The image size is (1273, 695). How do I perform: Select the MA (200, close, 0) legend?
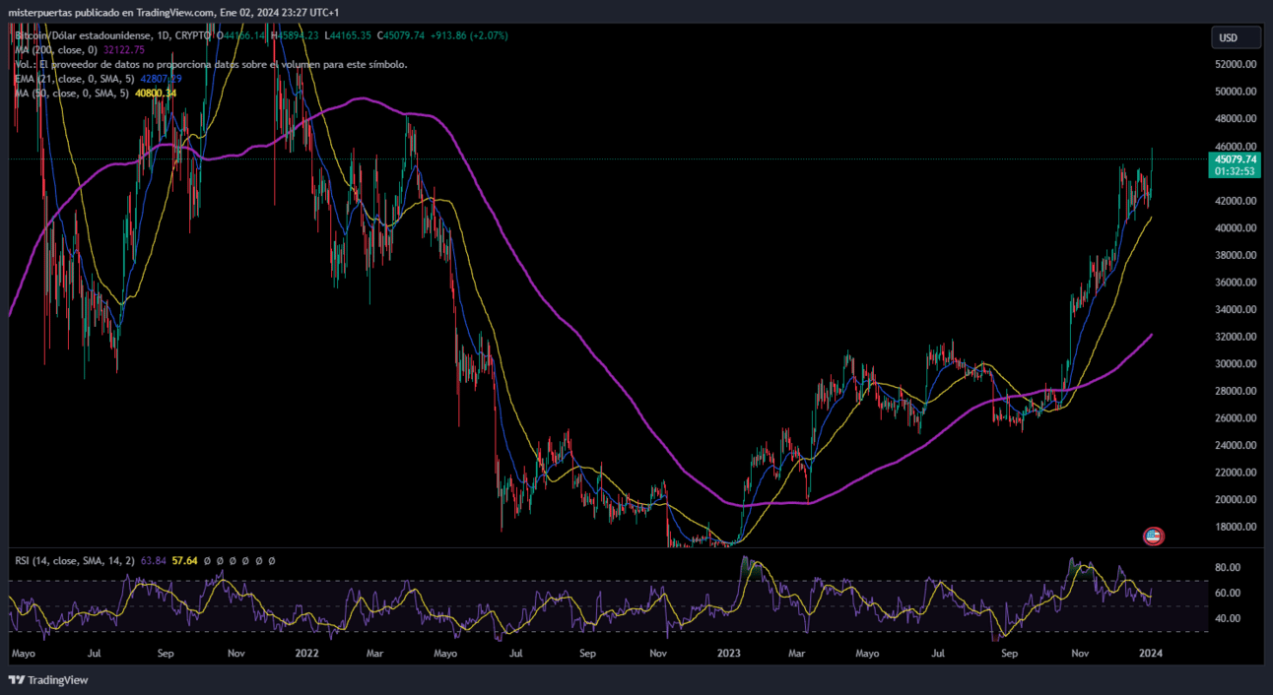point(56,49)
